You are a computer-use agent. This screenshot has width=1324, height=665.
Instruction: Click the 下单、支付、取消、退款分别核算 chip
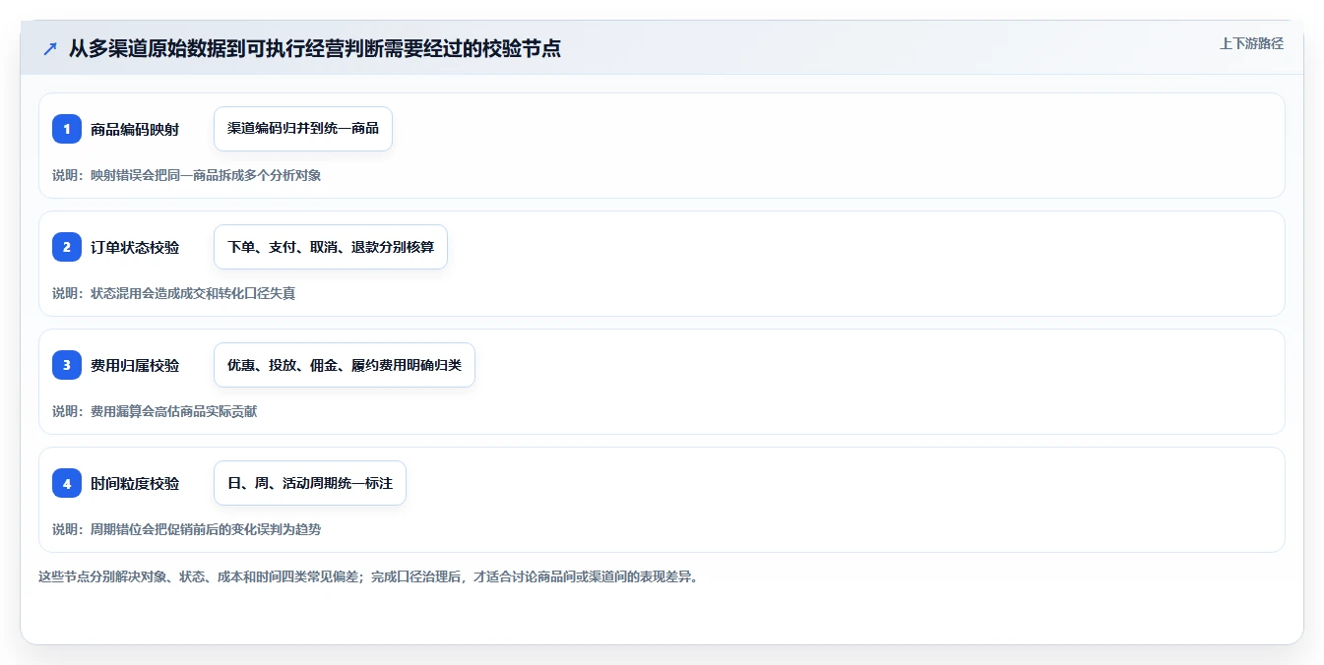(331, 247)
